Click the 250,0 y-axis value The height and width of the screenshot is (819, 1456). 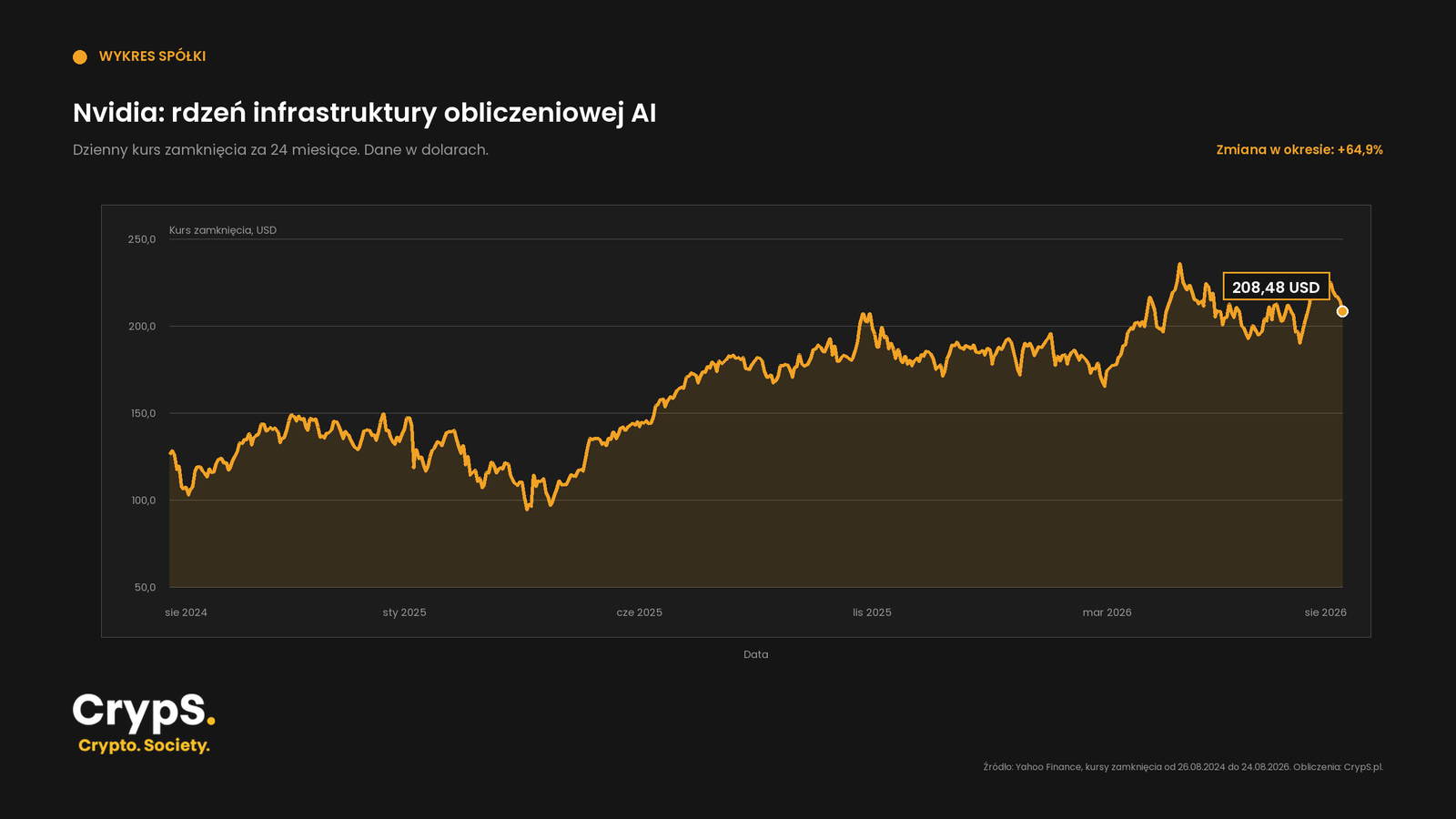142,239
